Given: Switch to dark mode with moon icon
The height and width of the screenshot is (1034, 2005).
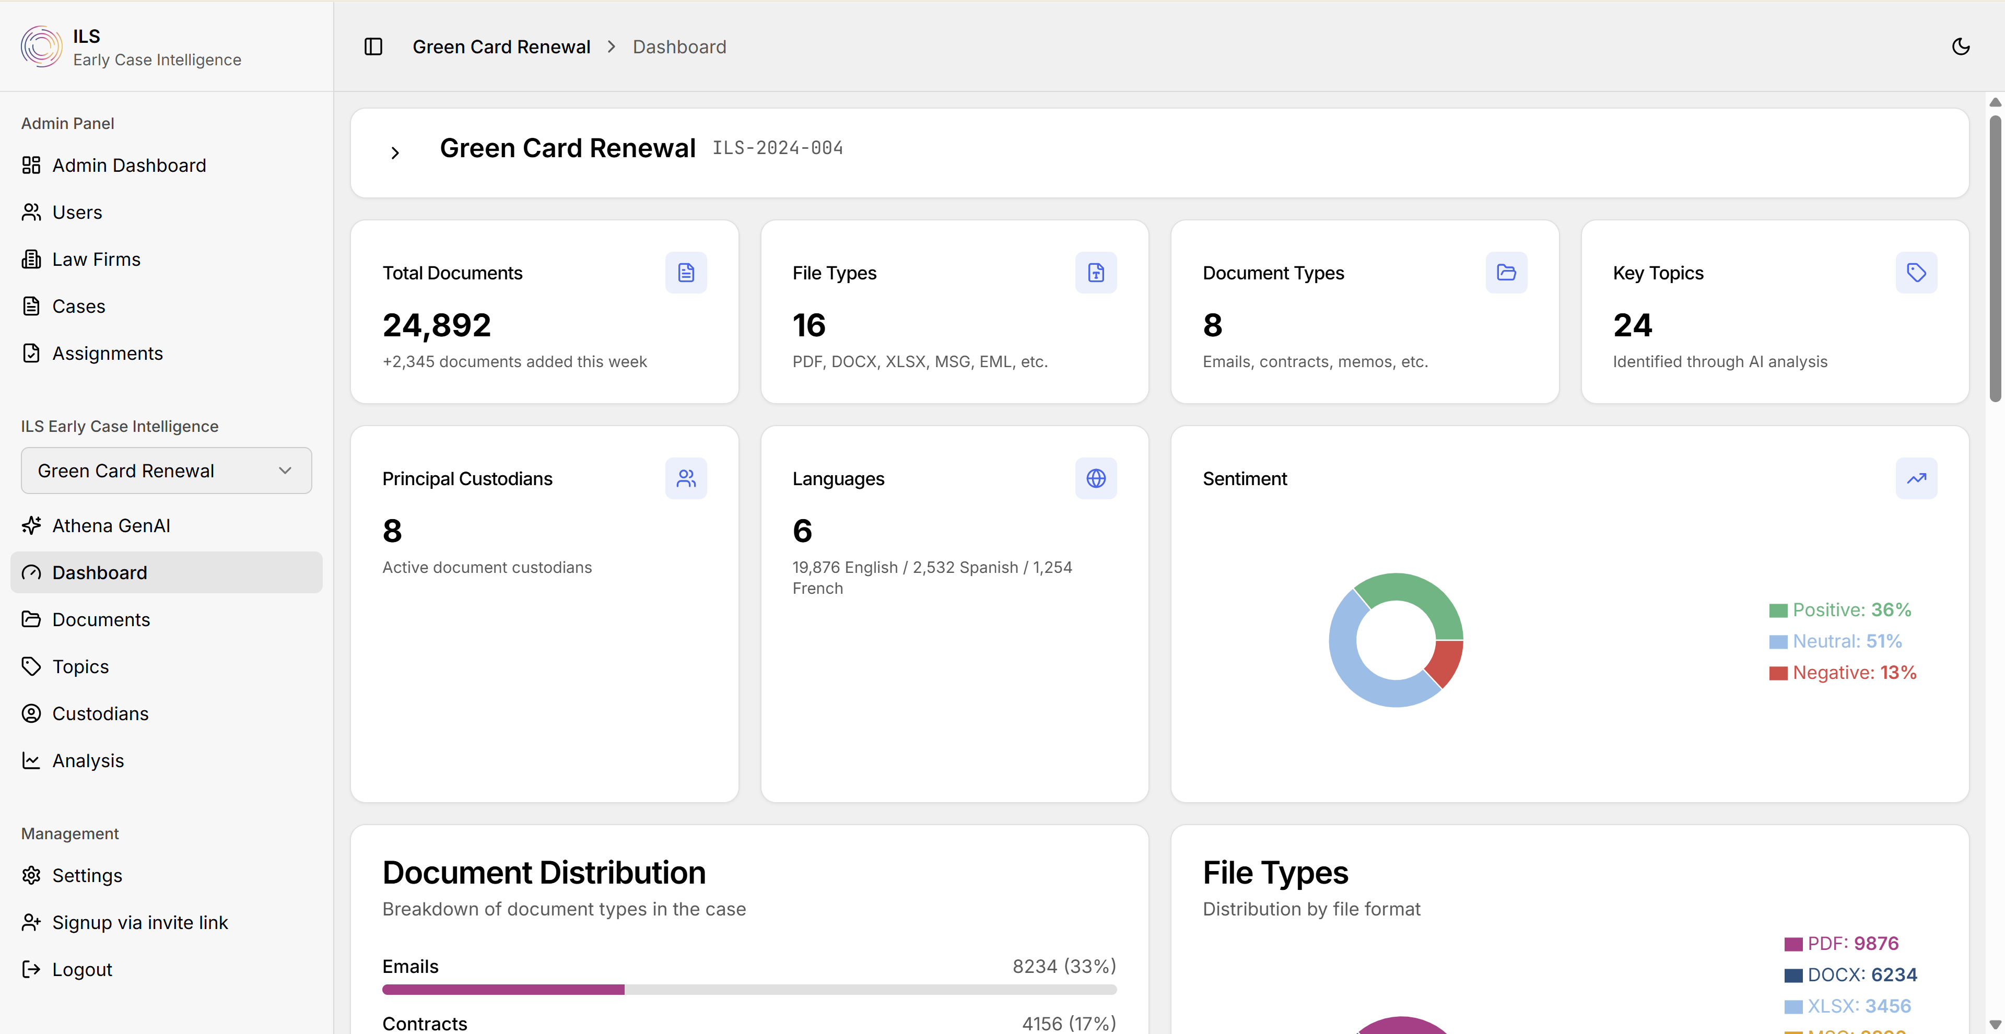Looking at the screenshot, I should (1961, 46).
